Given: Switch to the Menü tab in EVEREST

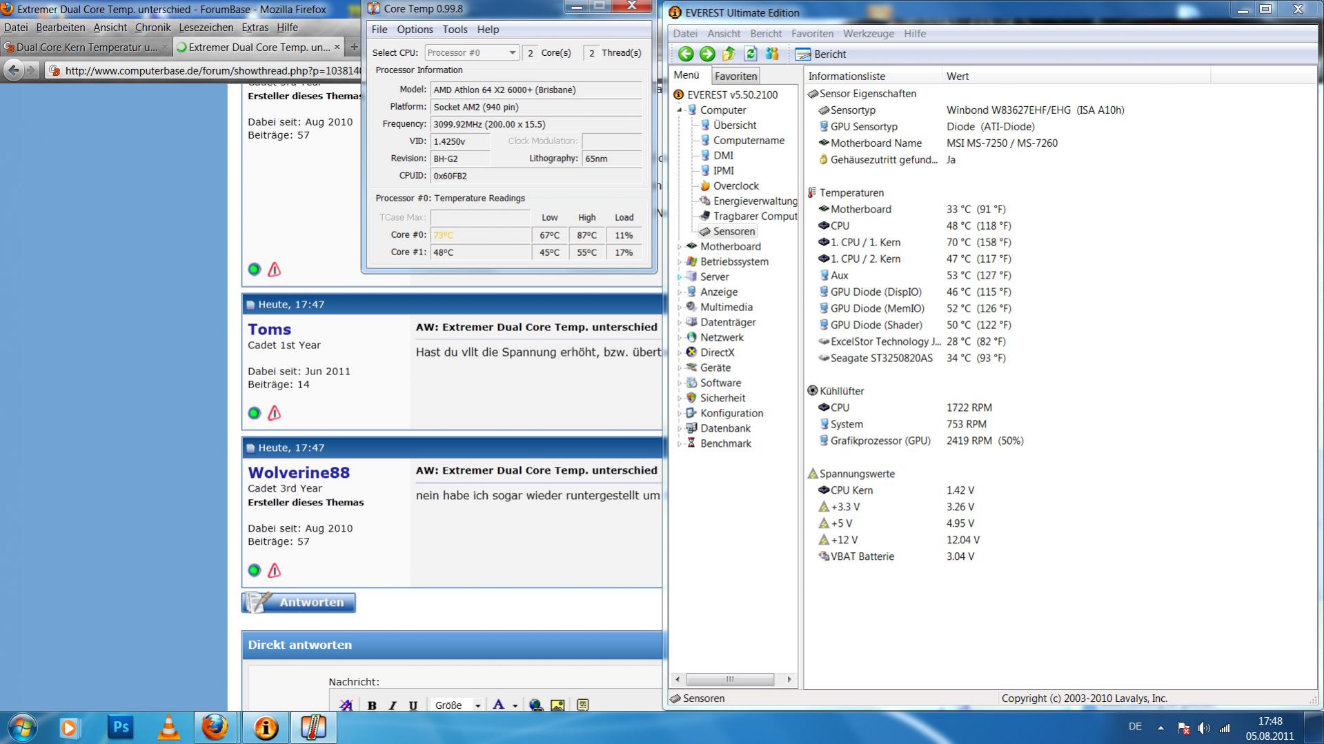Looking at the screenshot, I should [686, 75].
